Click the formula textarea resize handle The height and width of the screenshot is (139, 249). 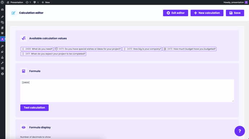[x=233, y=101]
